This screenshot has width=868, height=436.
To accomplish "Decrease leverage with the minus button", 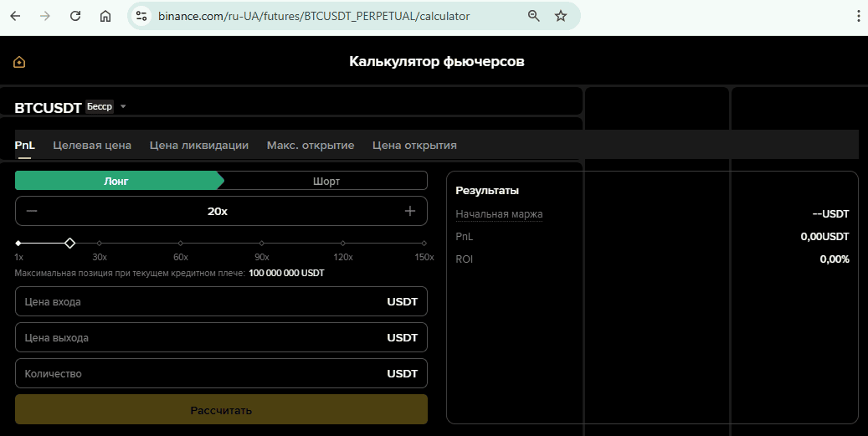I will (32, 212).
